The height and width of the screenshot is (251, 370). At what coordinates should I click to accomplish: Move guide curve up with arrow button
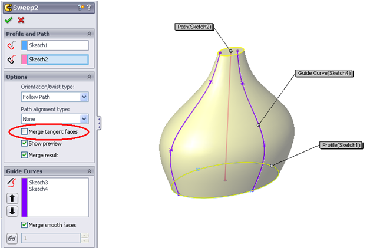(x=12, y=199)
